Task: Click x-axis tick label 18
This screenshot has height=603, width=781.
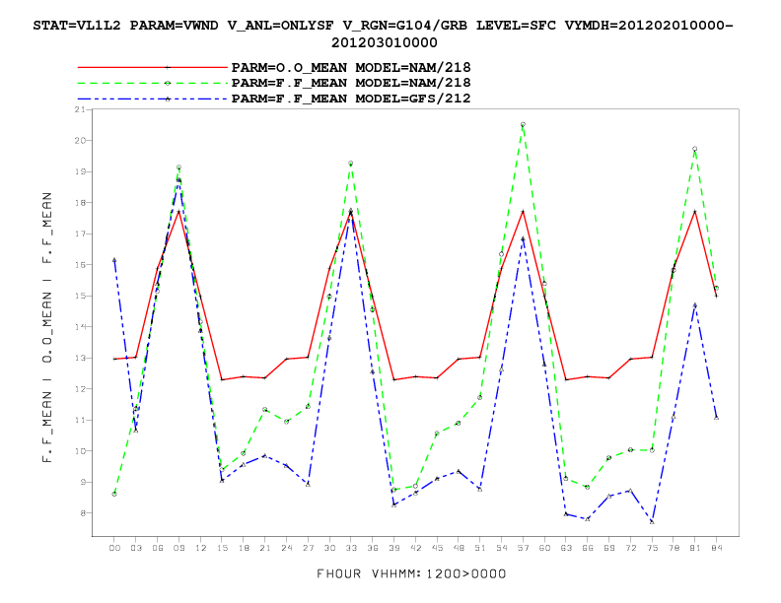Action: [244, 548]
